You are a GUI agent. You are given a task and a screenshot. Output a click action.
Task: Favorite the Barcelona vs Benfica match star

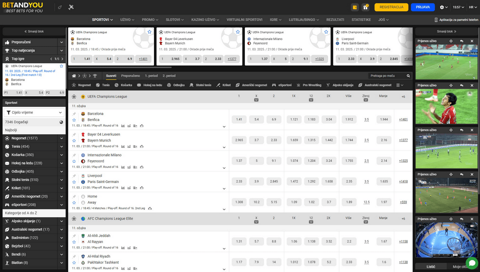[74, 120]
